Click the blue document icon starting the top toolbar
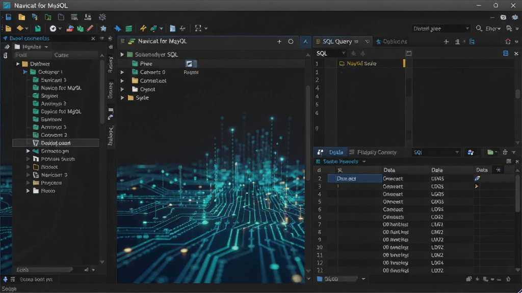This screenshot has height=293, width=522. click(x=8, y=17)
